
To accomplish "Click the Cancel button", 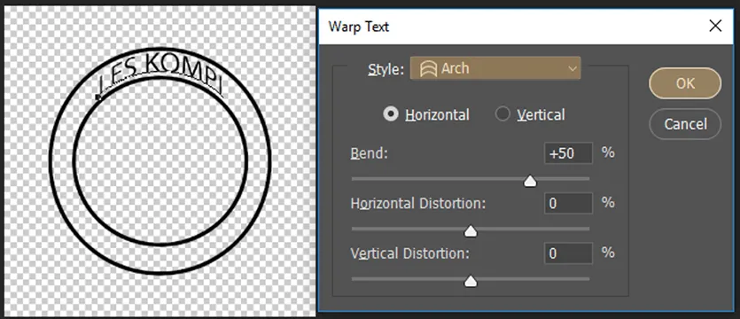I will (x=685, y=124).
